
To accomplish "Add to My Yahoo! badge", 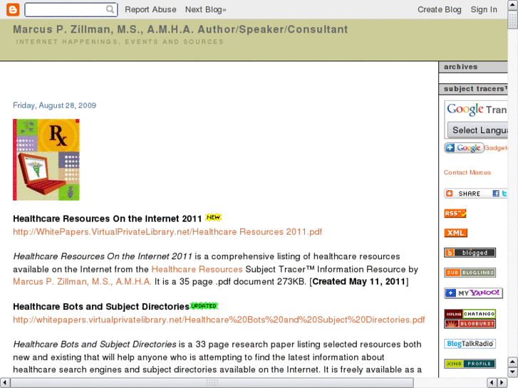I will [x=473, y=293].
